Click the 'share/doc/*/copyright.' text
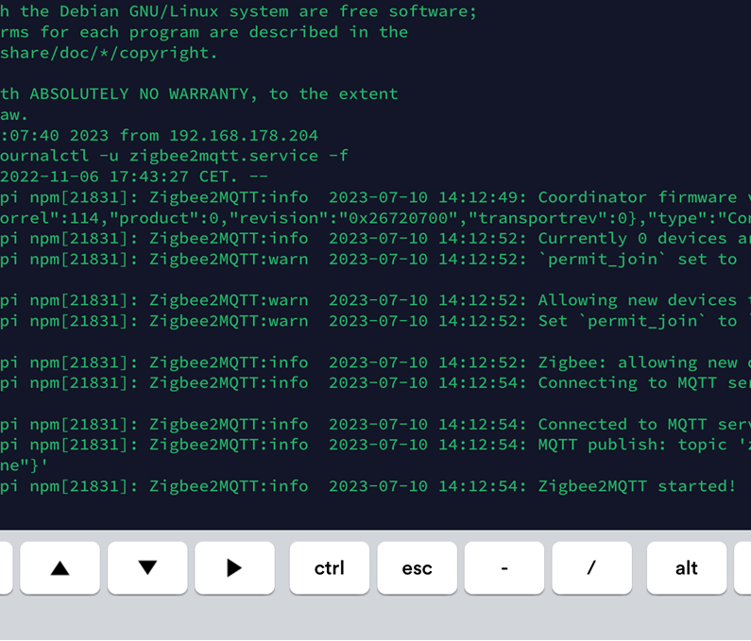The image size is (751, 641). (109, 53)
